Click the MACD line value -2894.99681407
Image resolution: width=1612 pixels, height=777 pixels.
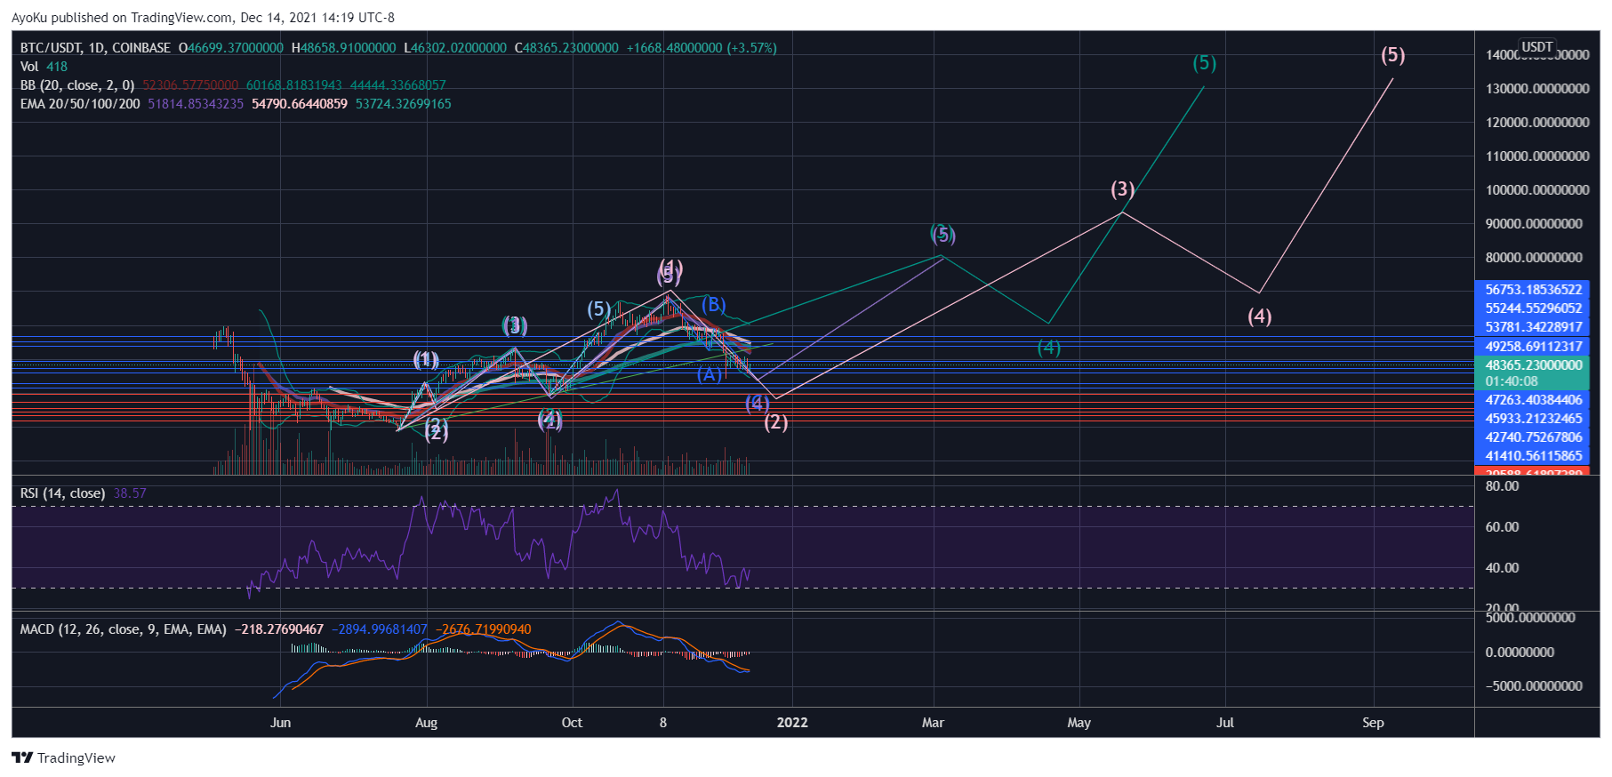(380, 629)
